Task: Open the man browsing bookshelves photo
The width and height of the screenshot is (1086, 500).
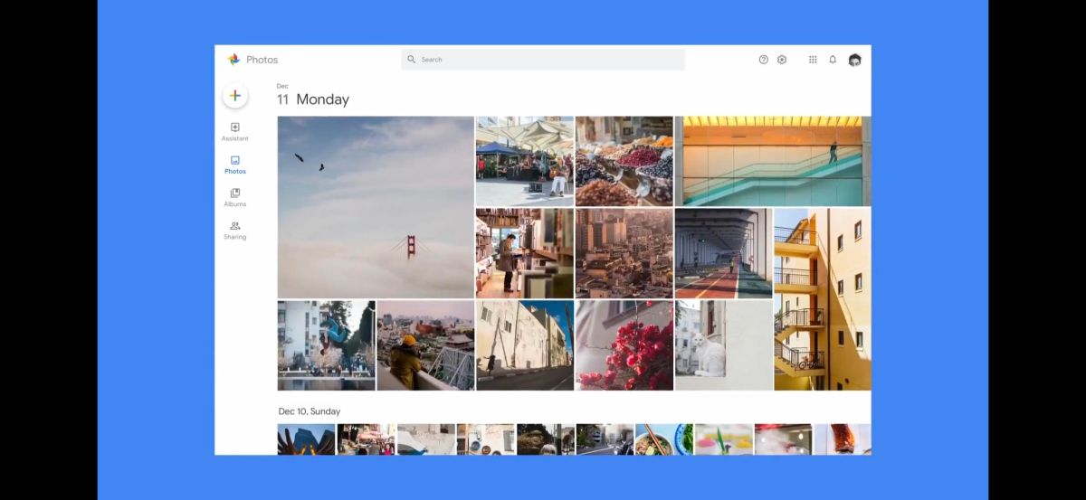Action: pyautogui.click(x=525, y=253)
